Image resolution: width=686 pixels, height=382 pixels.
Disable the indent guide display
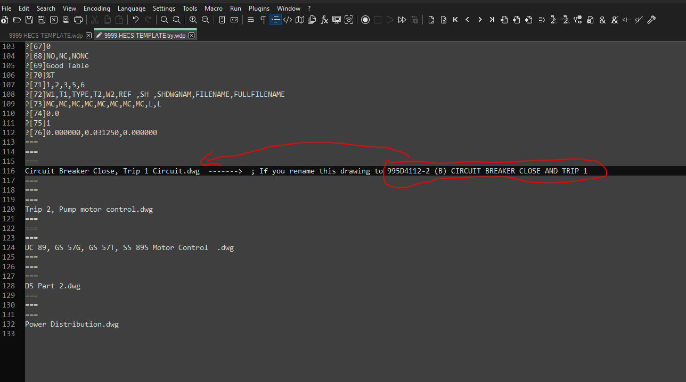pos(275,20)
